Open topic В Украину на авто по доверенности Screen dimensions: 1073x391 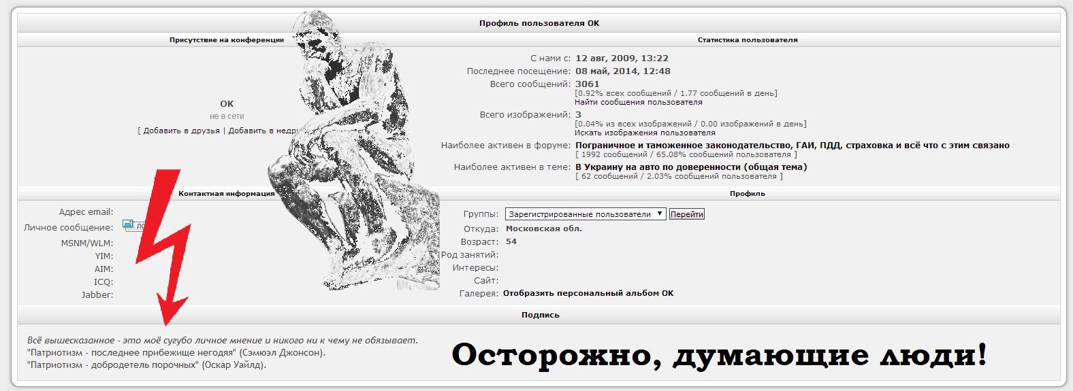[x=690, y=167]
